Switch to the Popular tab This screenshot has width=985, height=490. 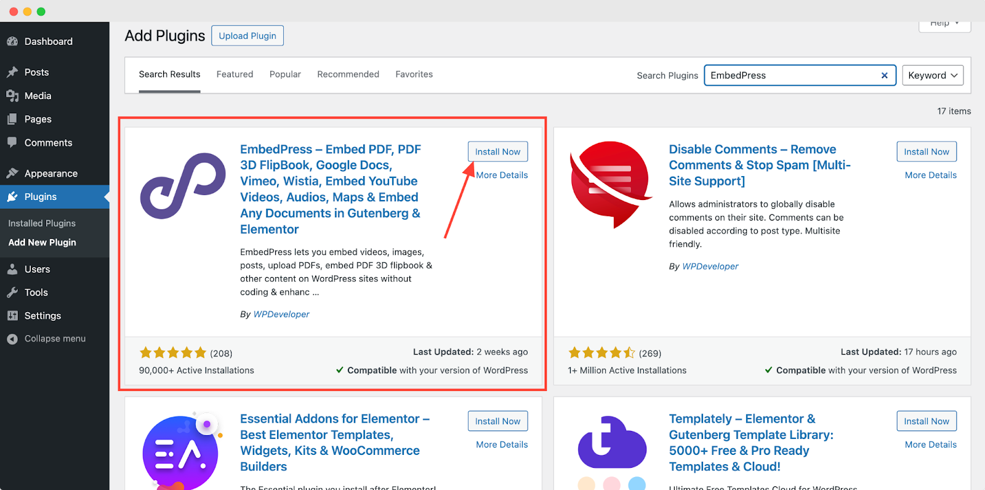(x=285, y=74)
